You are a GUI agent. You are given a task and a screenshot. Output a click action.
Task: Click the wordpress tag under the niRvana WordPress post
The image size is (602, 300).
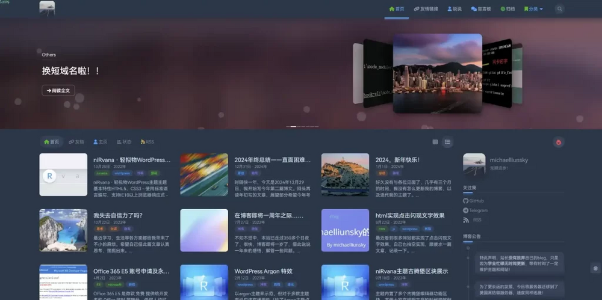[x=123, y=173]
